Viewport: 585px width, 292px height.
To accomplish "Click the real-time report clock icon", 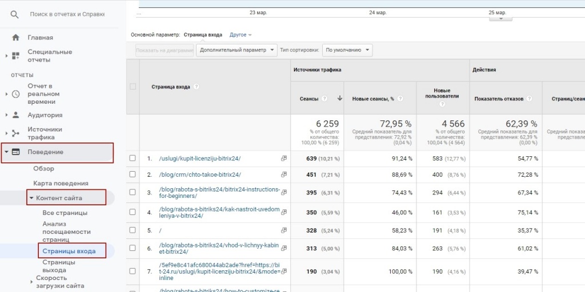I will pos(16,94).
